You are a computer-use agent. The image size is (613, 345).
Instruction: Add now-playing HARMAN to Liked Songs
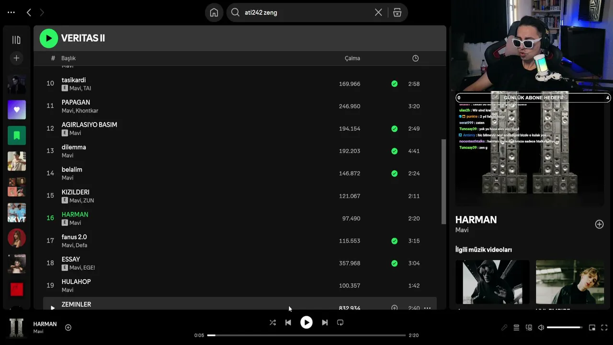tap(68, 327)
